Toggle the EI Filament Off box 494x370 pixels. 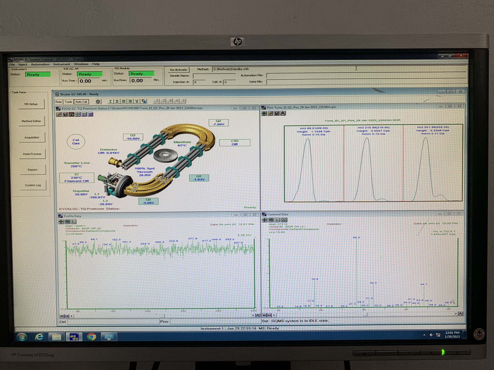[x=77, y=178]
